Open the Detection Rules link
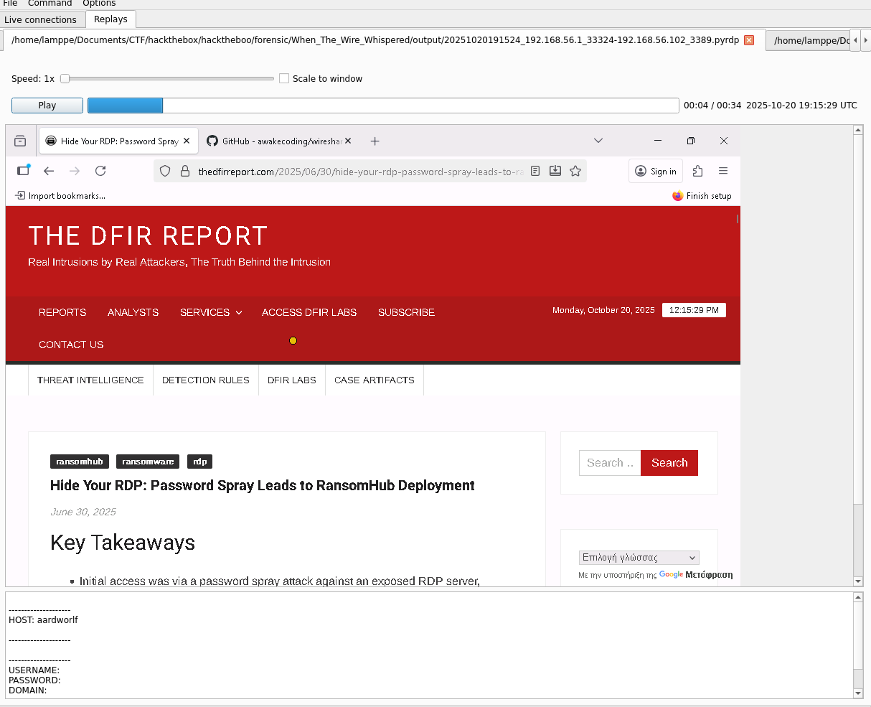 point(206,380)
